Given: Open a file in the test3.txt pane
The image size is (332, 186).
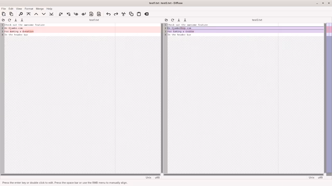Looking at the screenshot, I should [166, 20].
